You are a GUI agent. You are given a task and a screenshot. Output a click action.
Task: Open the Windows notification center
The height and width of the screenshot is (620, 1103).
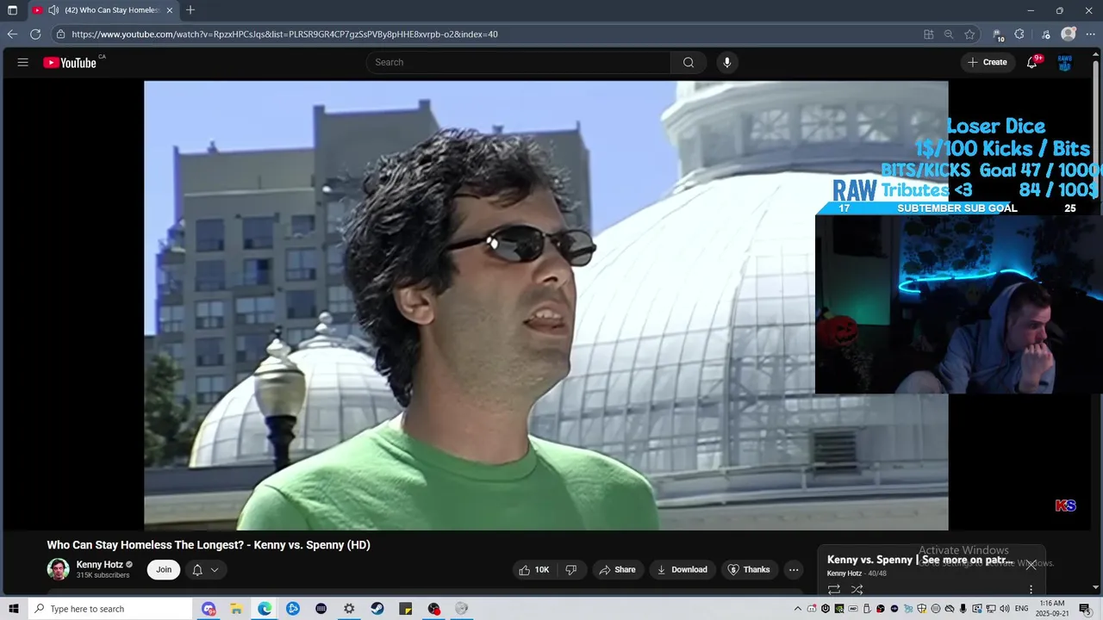click(x=1085, y=609)
